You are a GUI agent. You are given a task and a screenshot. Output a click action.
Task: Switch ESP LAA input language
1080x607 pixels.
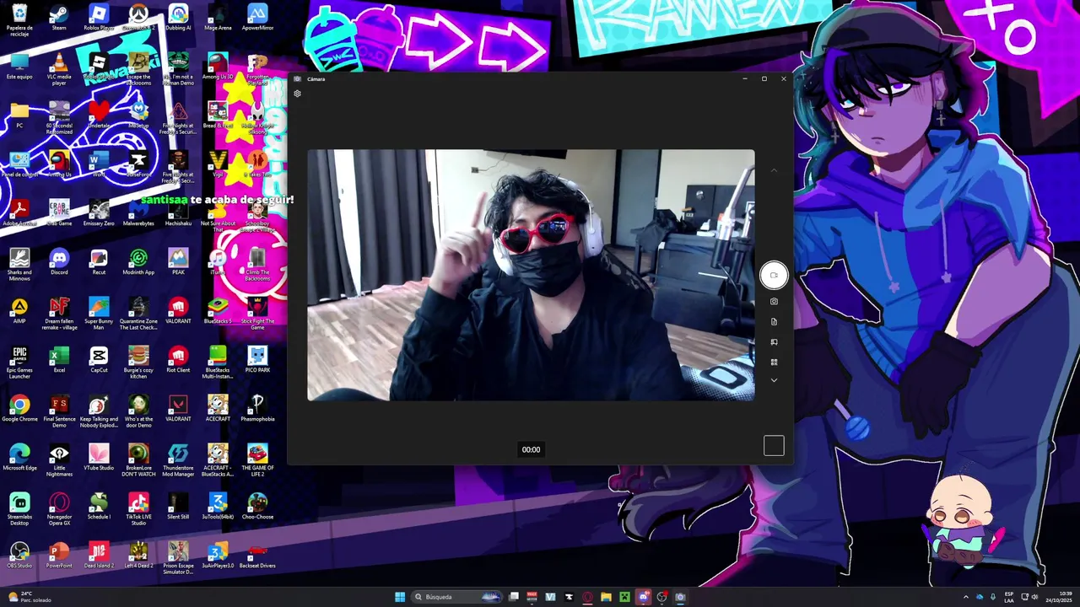[1009, 597]
